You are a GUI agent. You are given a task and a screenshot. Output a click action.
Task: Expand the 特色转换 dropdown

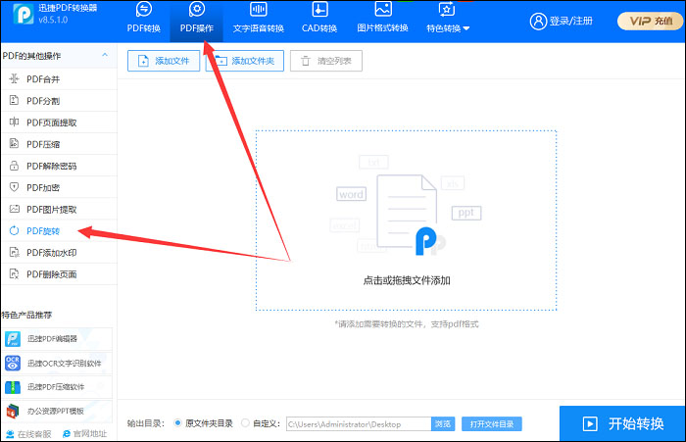click(448, 19)
